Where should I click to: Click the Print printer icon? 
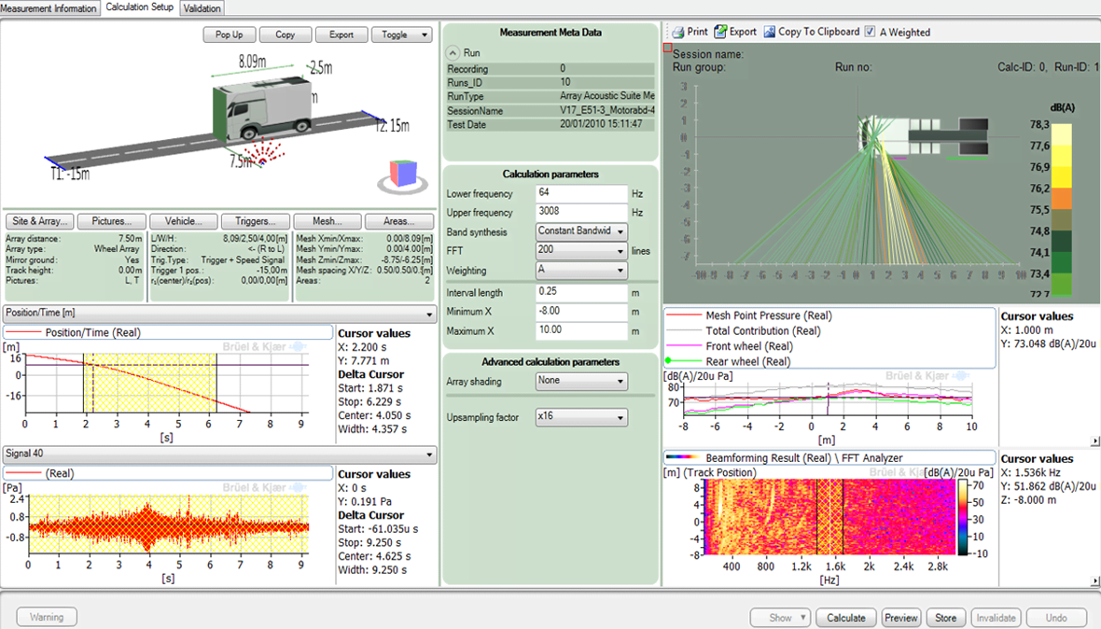[x=678, y=32]
